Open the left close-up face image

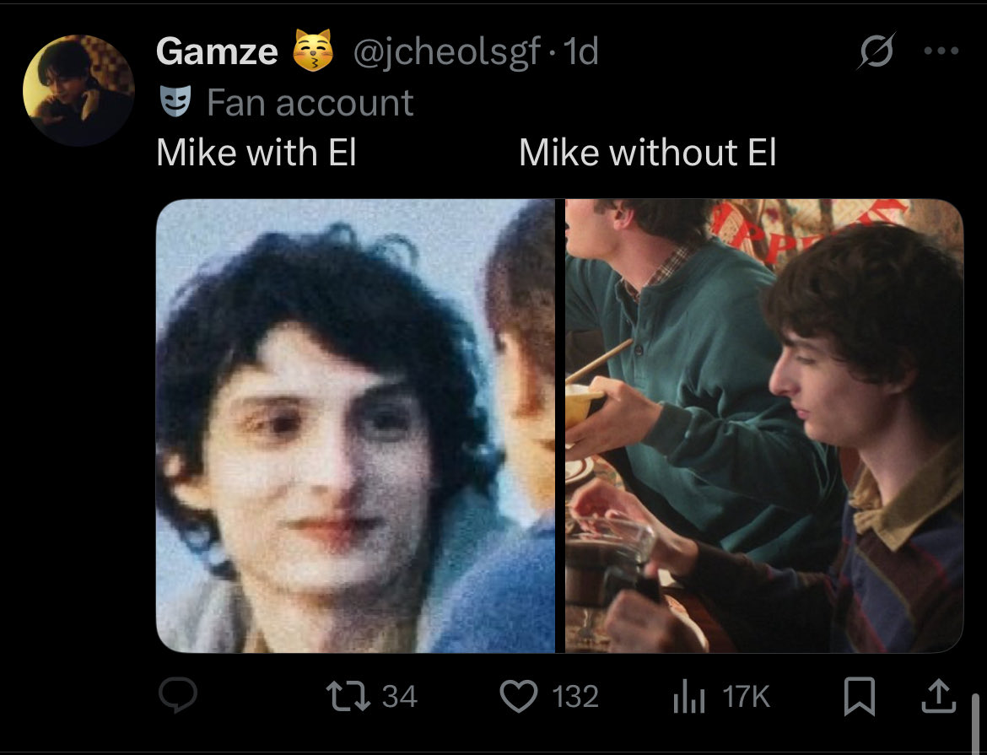tap(356, 426)
